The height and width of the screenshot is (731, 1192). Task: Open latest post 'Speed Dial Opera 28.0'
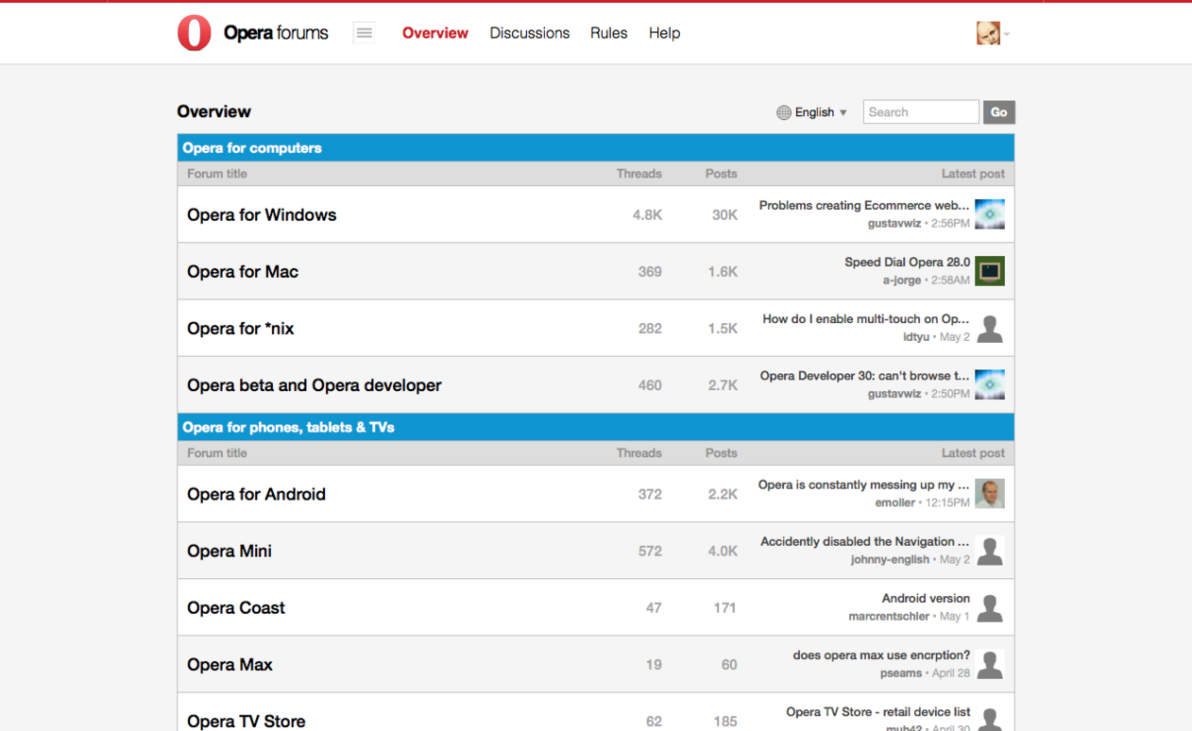pos(907,263)
